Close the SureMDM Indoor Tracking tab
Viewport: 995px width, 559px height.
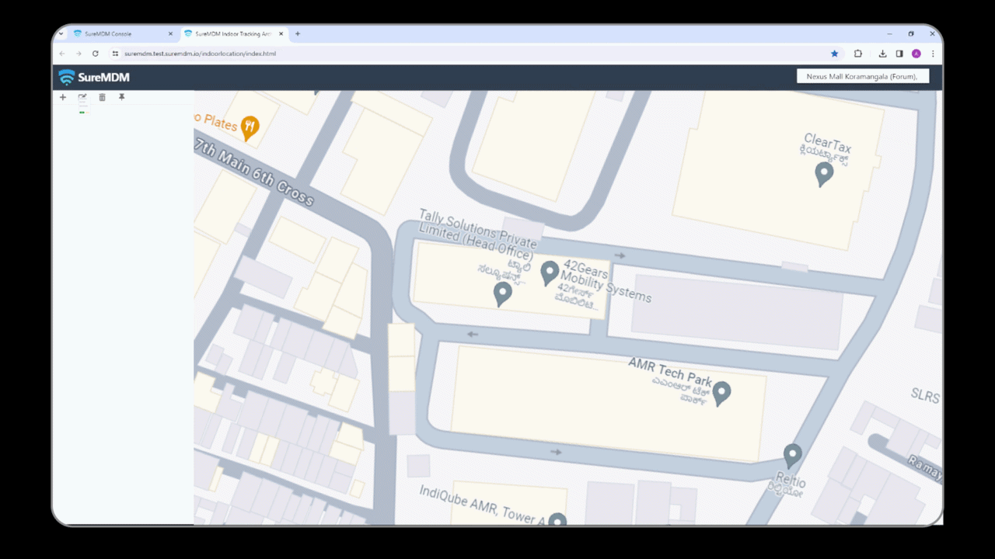click(281, 34)
